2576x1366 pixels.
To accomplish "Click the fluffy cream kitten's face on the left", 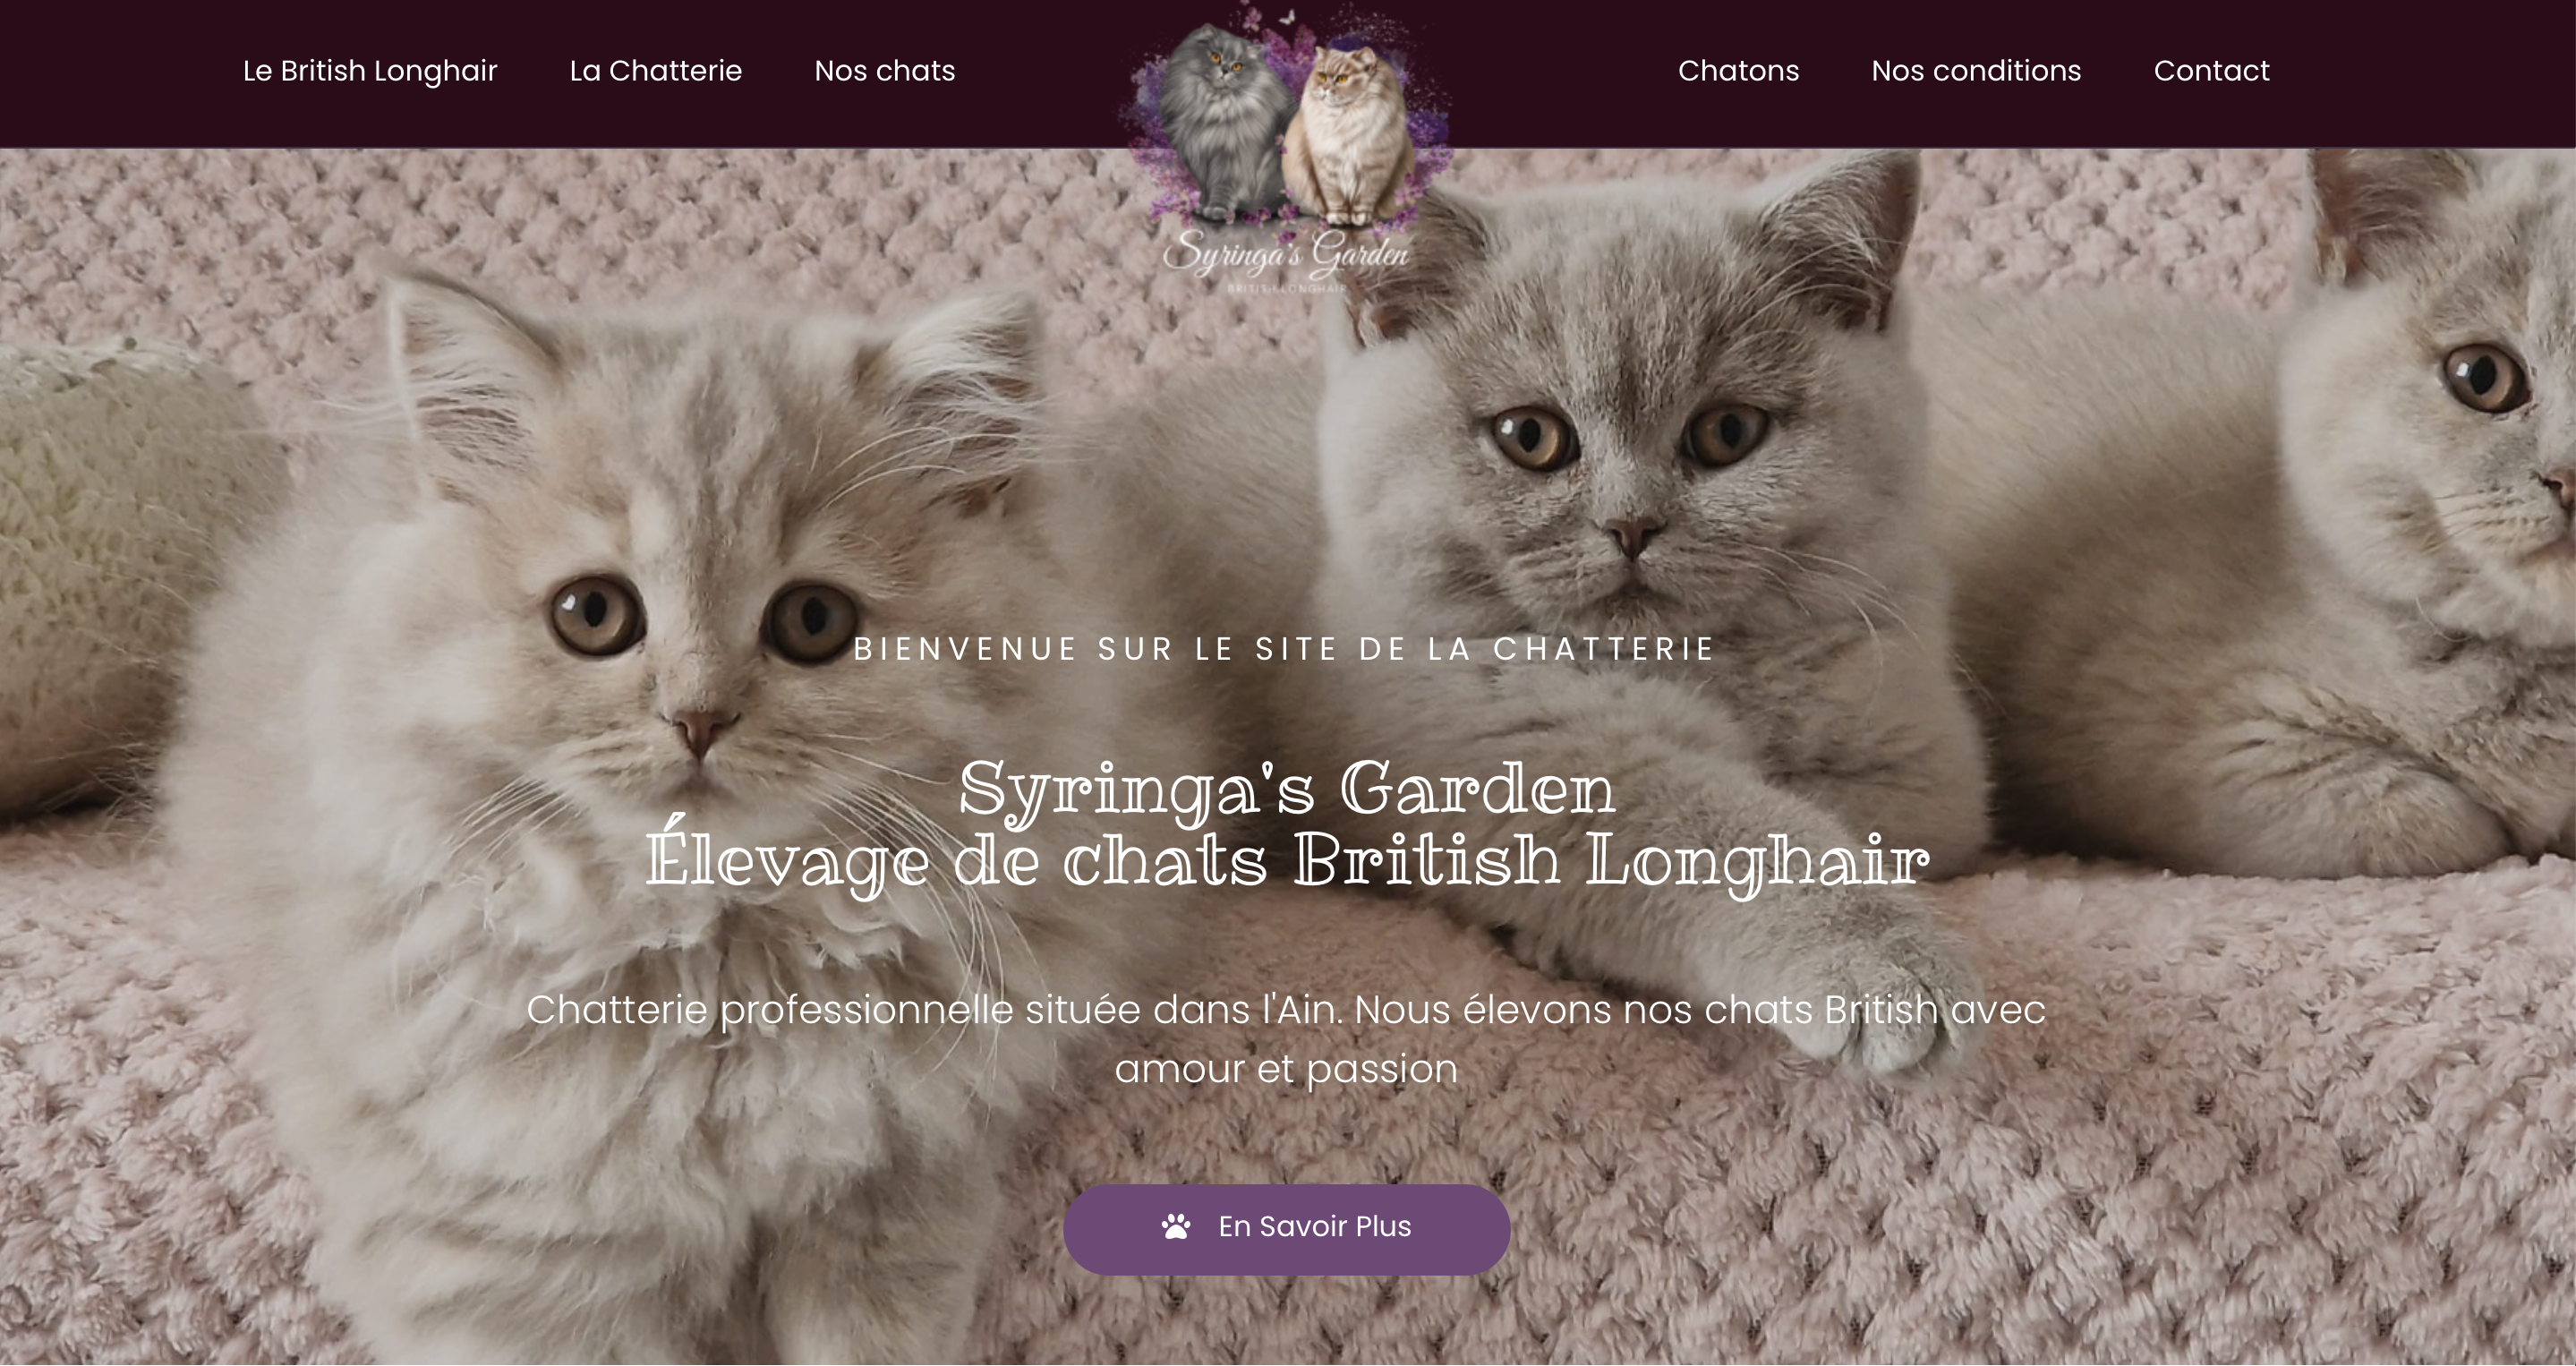I will pos(700,640).
